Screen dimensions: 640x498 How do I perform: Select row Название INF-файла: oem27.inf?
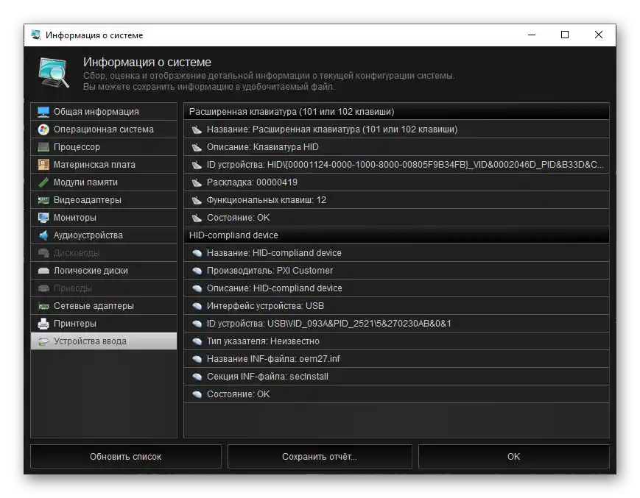click(396, 359)
